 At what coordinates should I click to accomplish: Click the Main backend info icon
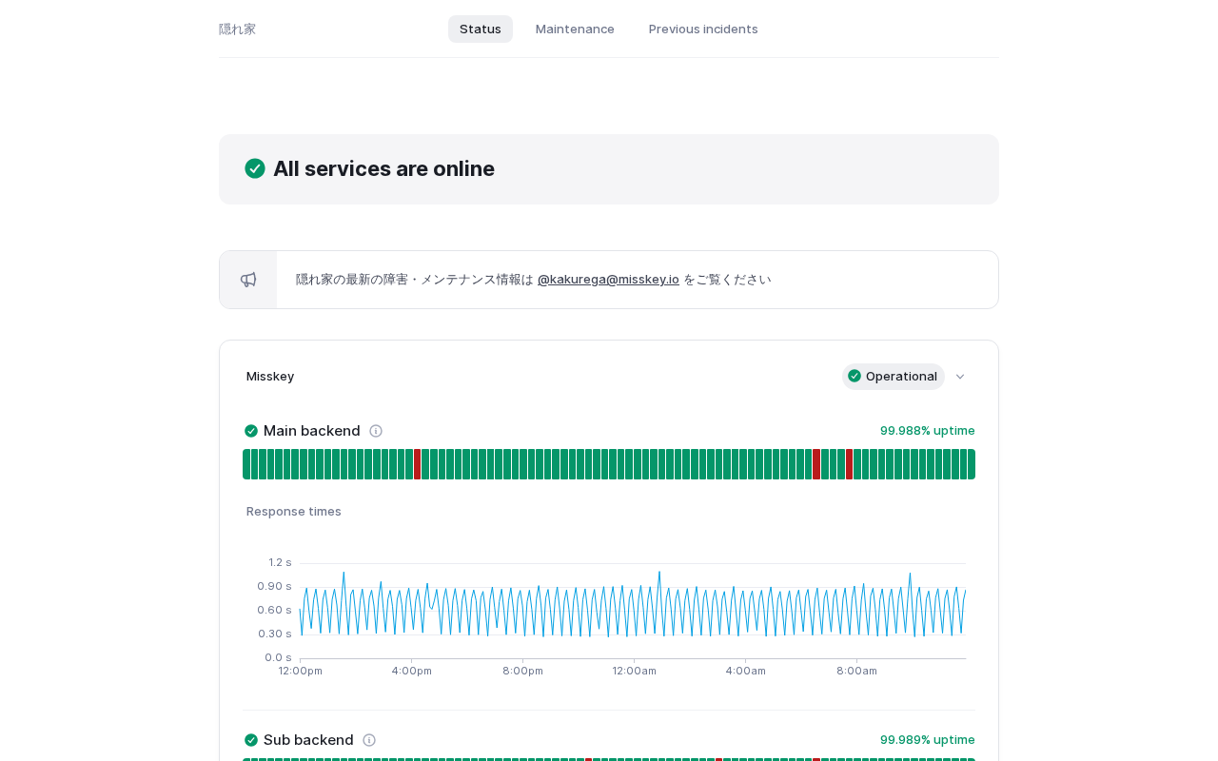click(x=376, y=431)
